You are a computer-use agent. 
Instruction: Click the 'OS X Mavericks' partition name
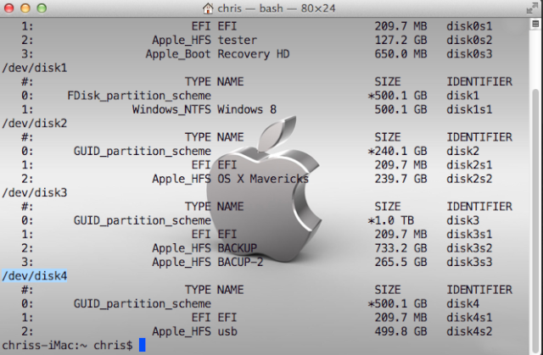tap(263, 179)
